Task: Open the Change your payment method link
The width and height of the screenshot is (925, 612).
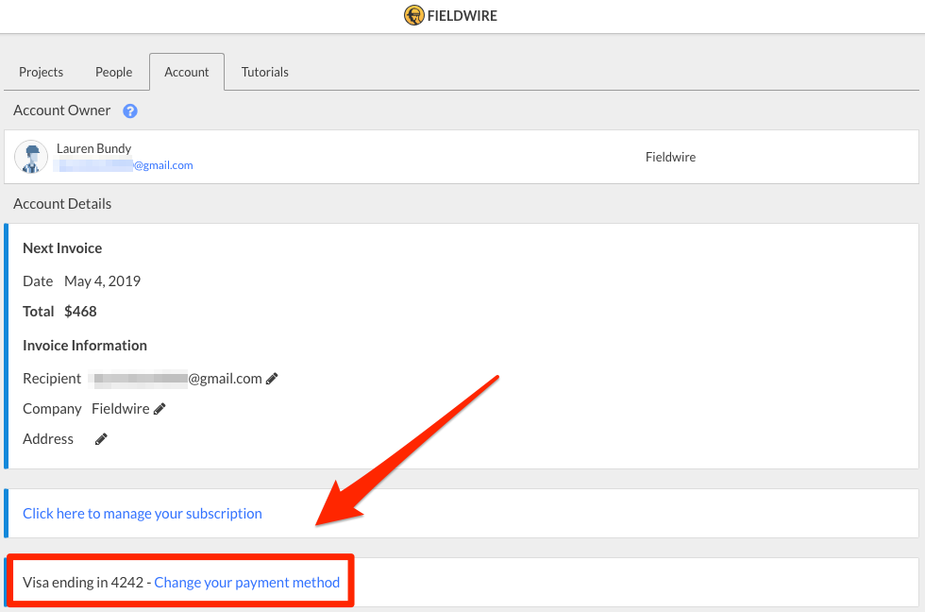Action: pyautogui.click(x=247, y=583)
